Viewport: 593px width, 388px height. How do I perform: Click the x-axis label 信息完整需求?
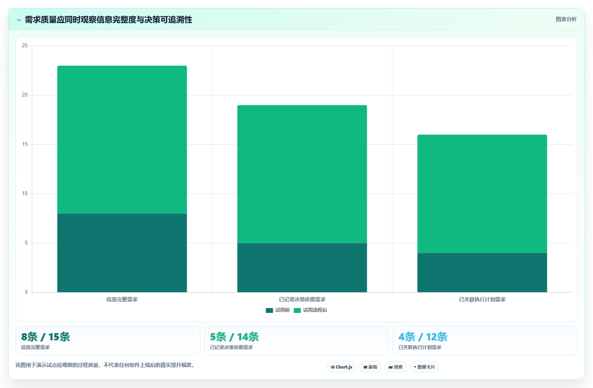(122, 299)
